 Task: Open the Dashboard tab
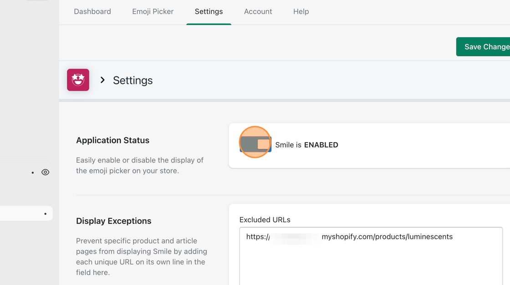[92, 12]
